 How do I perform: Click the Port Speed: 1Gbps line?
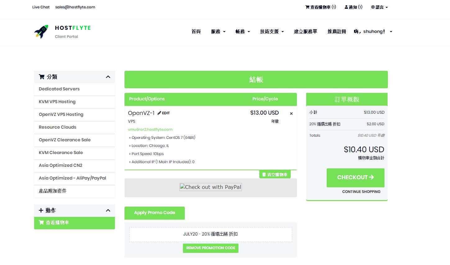tap(146, 154)
